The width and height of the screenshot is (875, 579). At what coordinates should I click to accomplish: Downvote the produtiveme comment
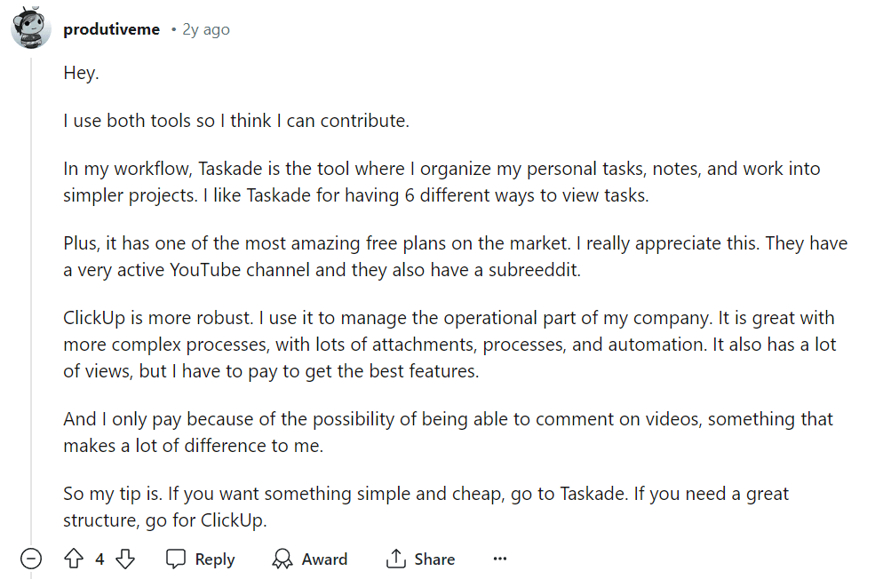[x=125, y=559]
